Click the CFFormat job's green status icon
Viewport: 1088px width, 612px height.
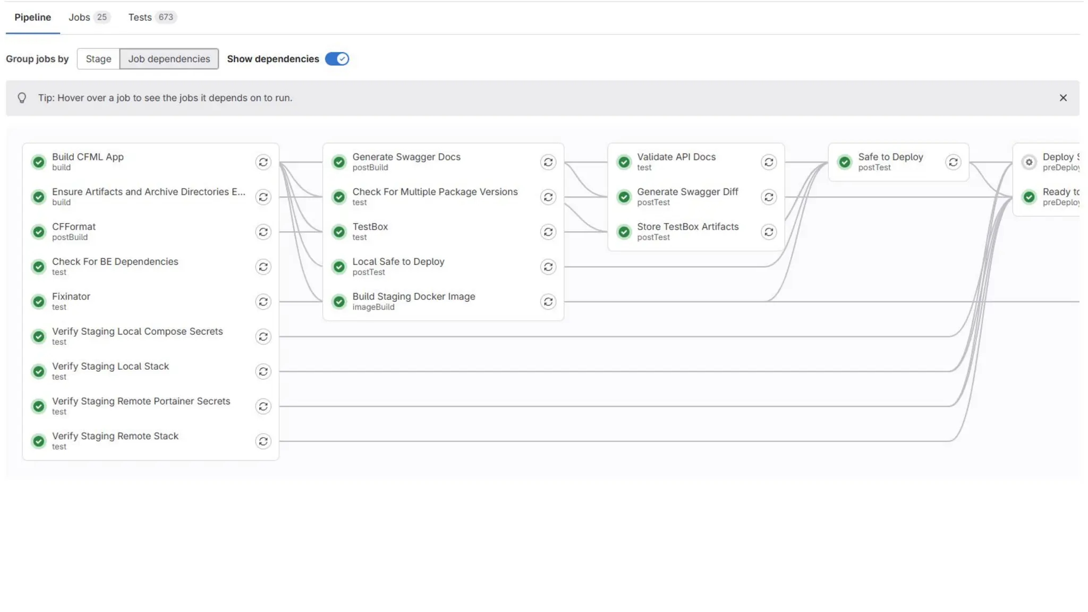pyautogui.click(x=39, y=232)
